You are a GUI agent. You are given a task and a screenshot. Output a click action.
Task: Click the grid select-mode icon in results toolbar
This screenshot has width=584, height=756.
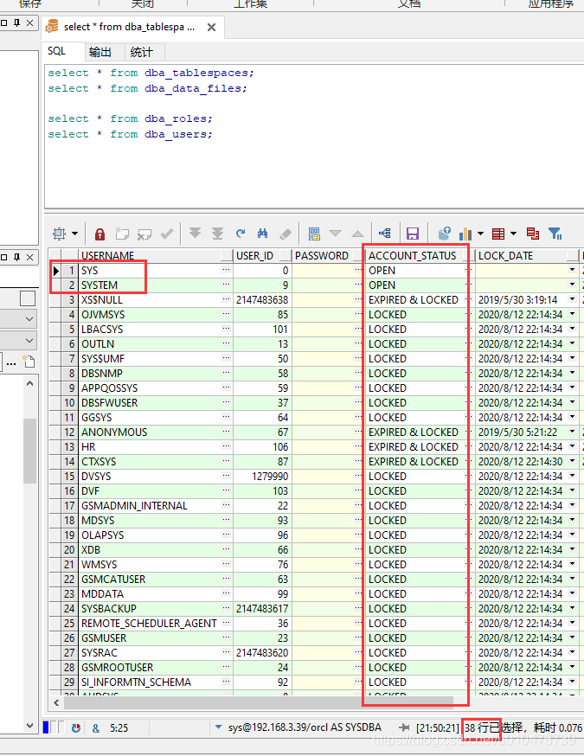tap(60, 234)
